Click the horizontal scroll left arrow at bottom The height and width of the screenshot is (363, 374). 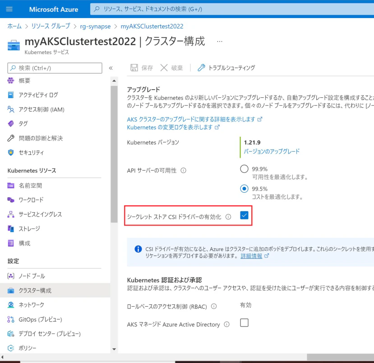(x=2, y=357)
